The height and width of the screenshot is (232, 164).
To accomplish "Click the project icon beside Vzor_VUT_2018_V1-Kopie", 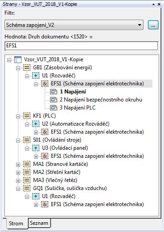I will pyautogui.click(x=18, y=59).
